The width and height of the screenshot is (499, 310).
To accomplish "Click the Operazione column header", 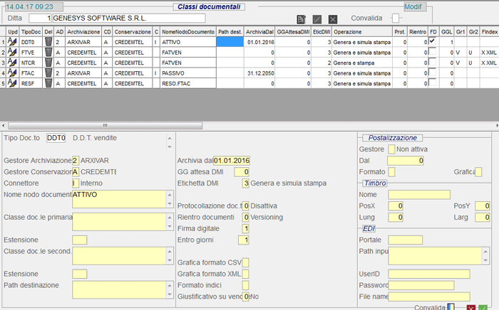I will click(x=362, y=32).
